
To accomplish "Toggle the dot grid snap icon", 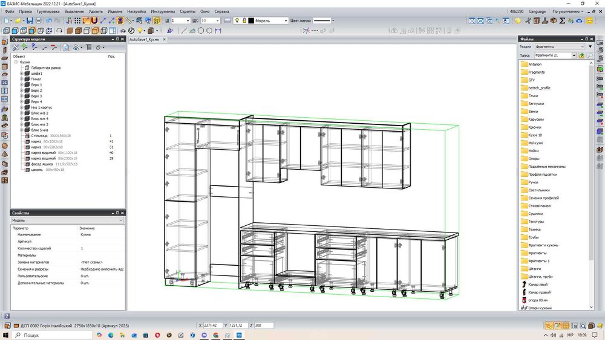I will point(77,21).
